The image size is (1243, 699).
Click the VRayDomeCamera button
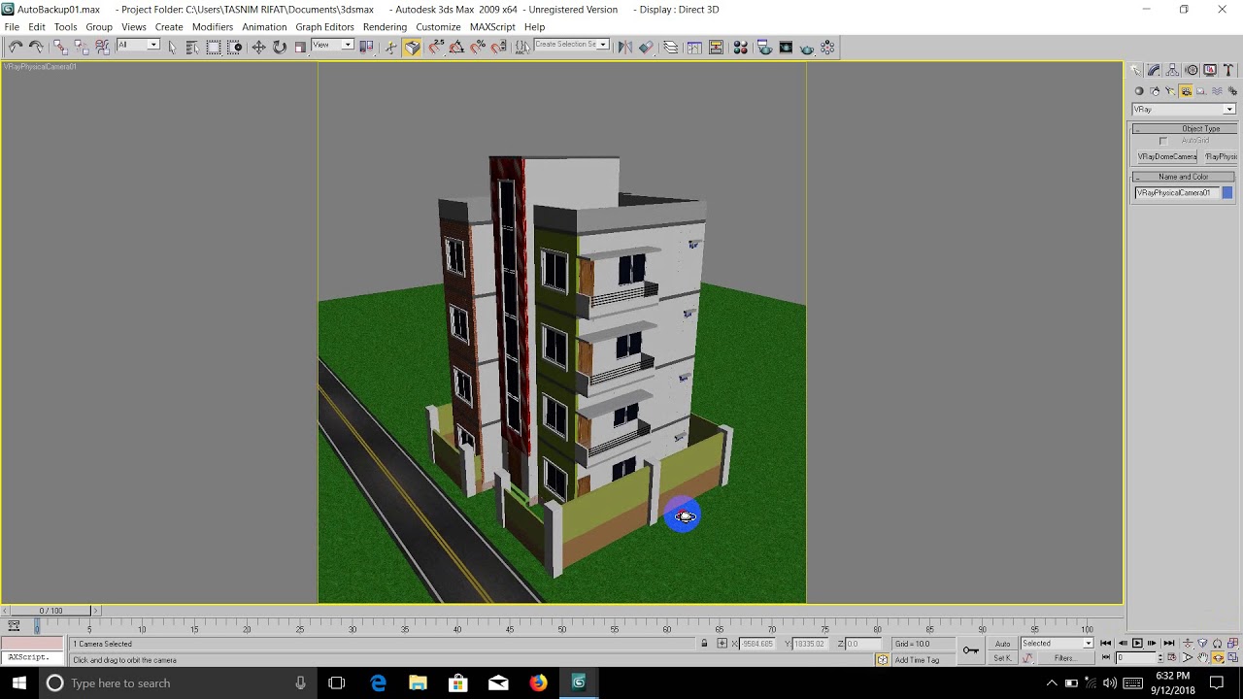(x=1166, y=156)
